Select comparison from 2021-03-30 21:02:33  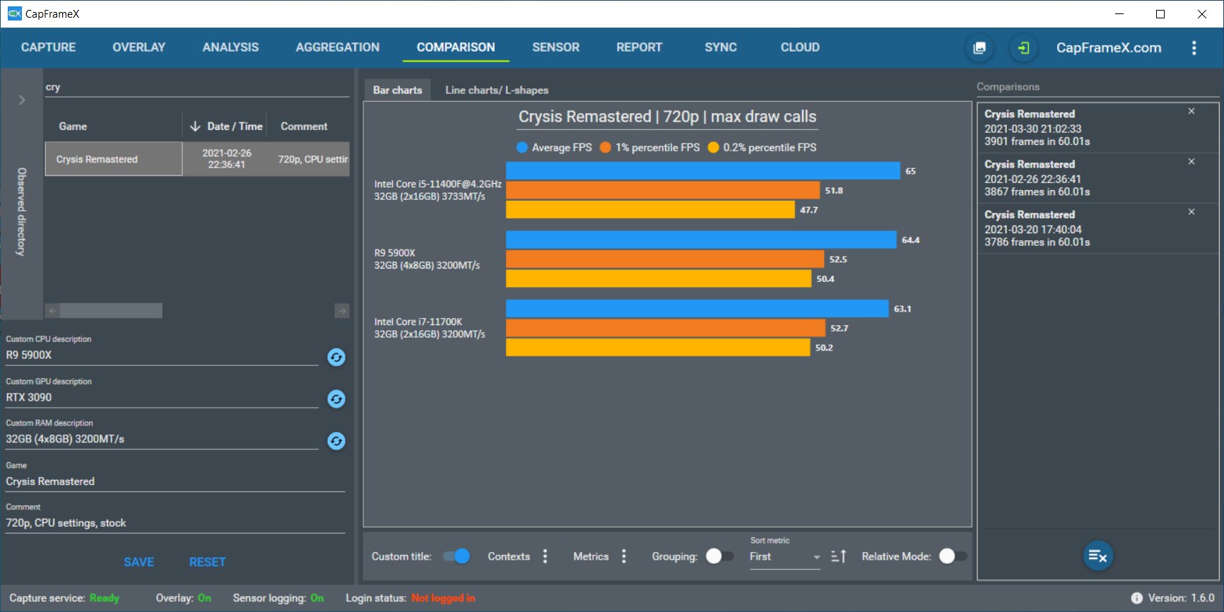coord(1098,127)
